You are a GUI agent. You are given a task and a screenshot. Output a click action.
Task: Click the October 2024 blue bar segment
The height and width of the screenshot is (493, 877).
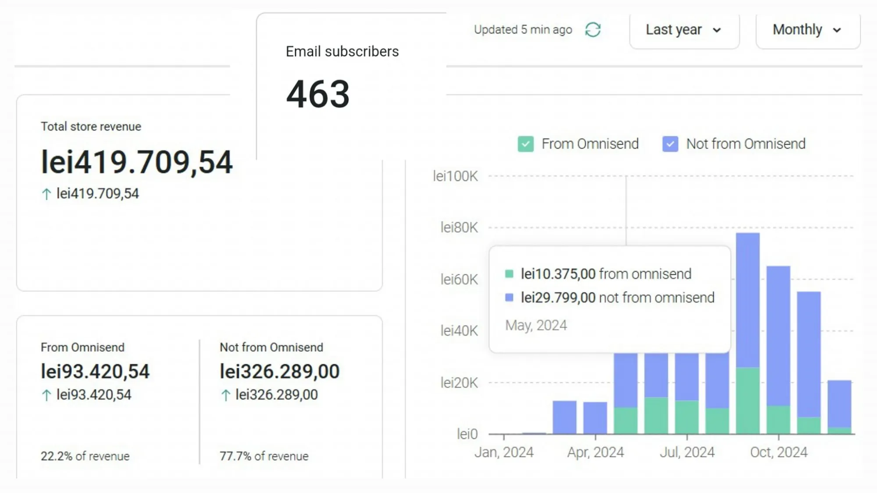tap(778, 335)
